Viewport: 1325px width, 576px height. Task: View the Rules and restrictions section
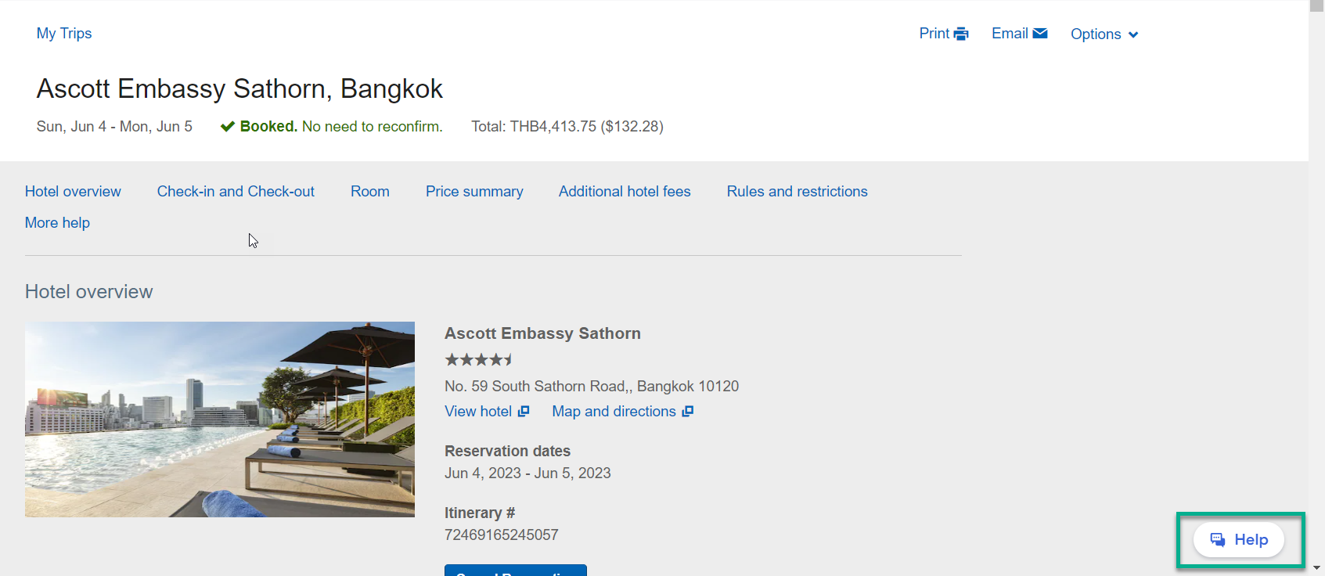(797, 192)
